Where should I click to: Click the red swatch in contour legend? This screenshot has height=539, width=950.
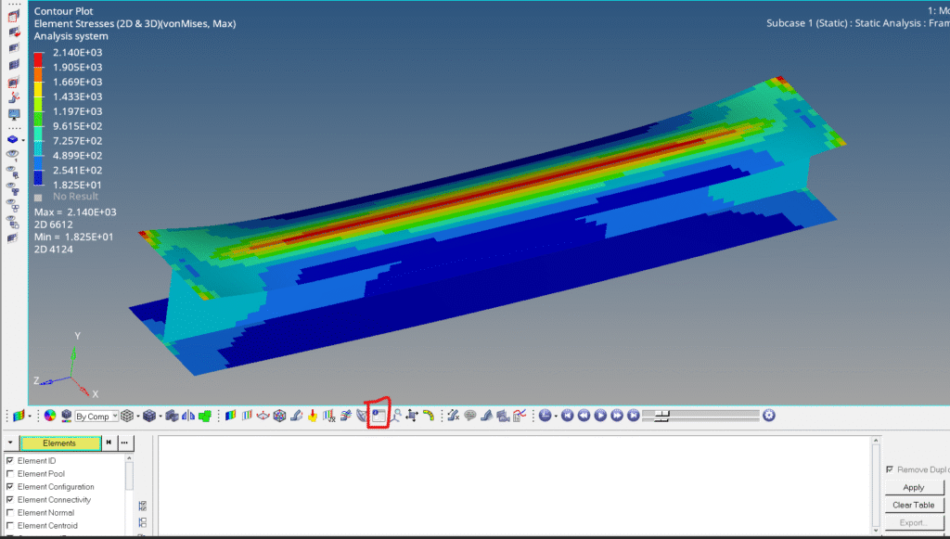click(39, 58)
